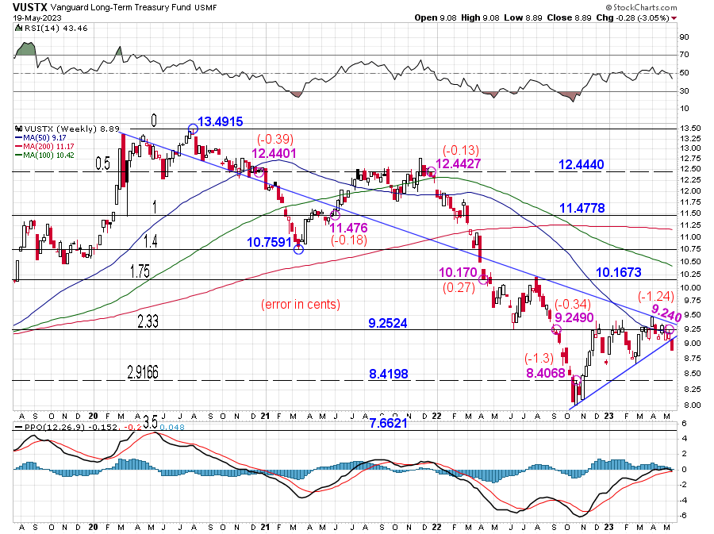Click the Vanguard Long-Term Treasury Fund name

coord(121,7)
